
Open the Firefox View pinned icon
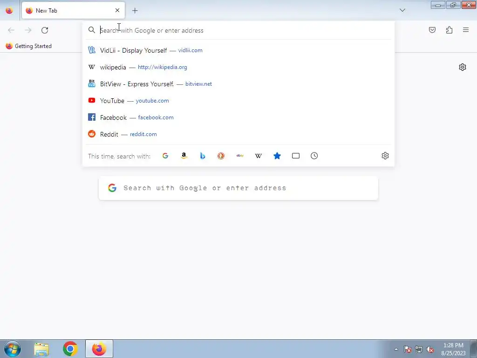coord(9,10)
